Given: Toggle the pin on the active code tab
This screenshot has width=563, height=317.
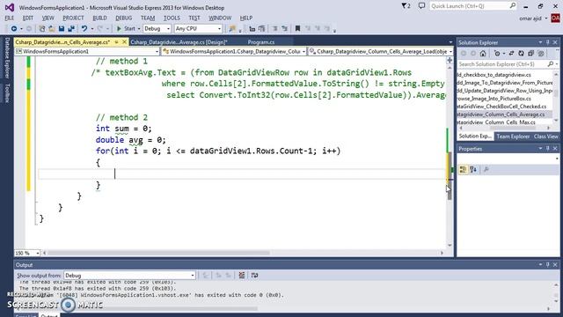Looking at the screenshot, I should coord(116,42).
